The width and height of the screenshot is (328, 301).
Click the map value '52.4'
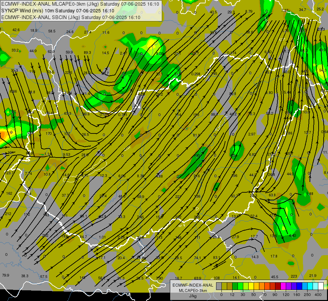pos(254,216)
